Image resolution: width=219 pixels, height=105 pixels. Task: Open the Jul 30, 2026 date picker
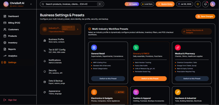[185, 4]
